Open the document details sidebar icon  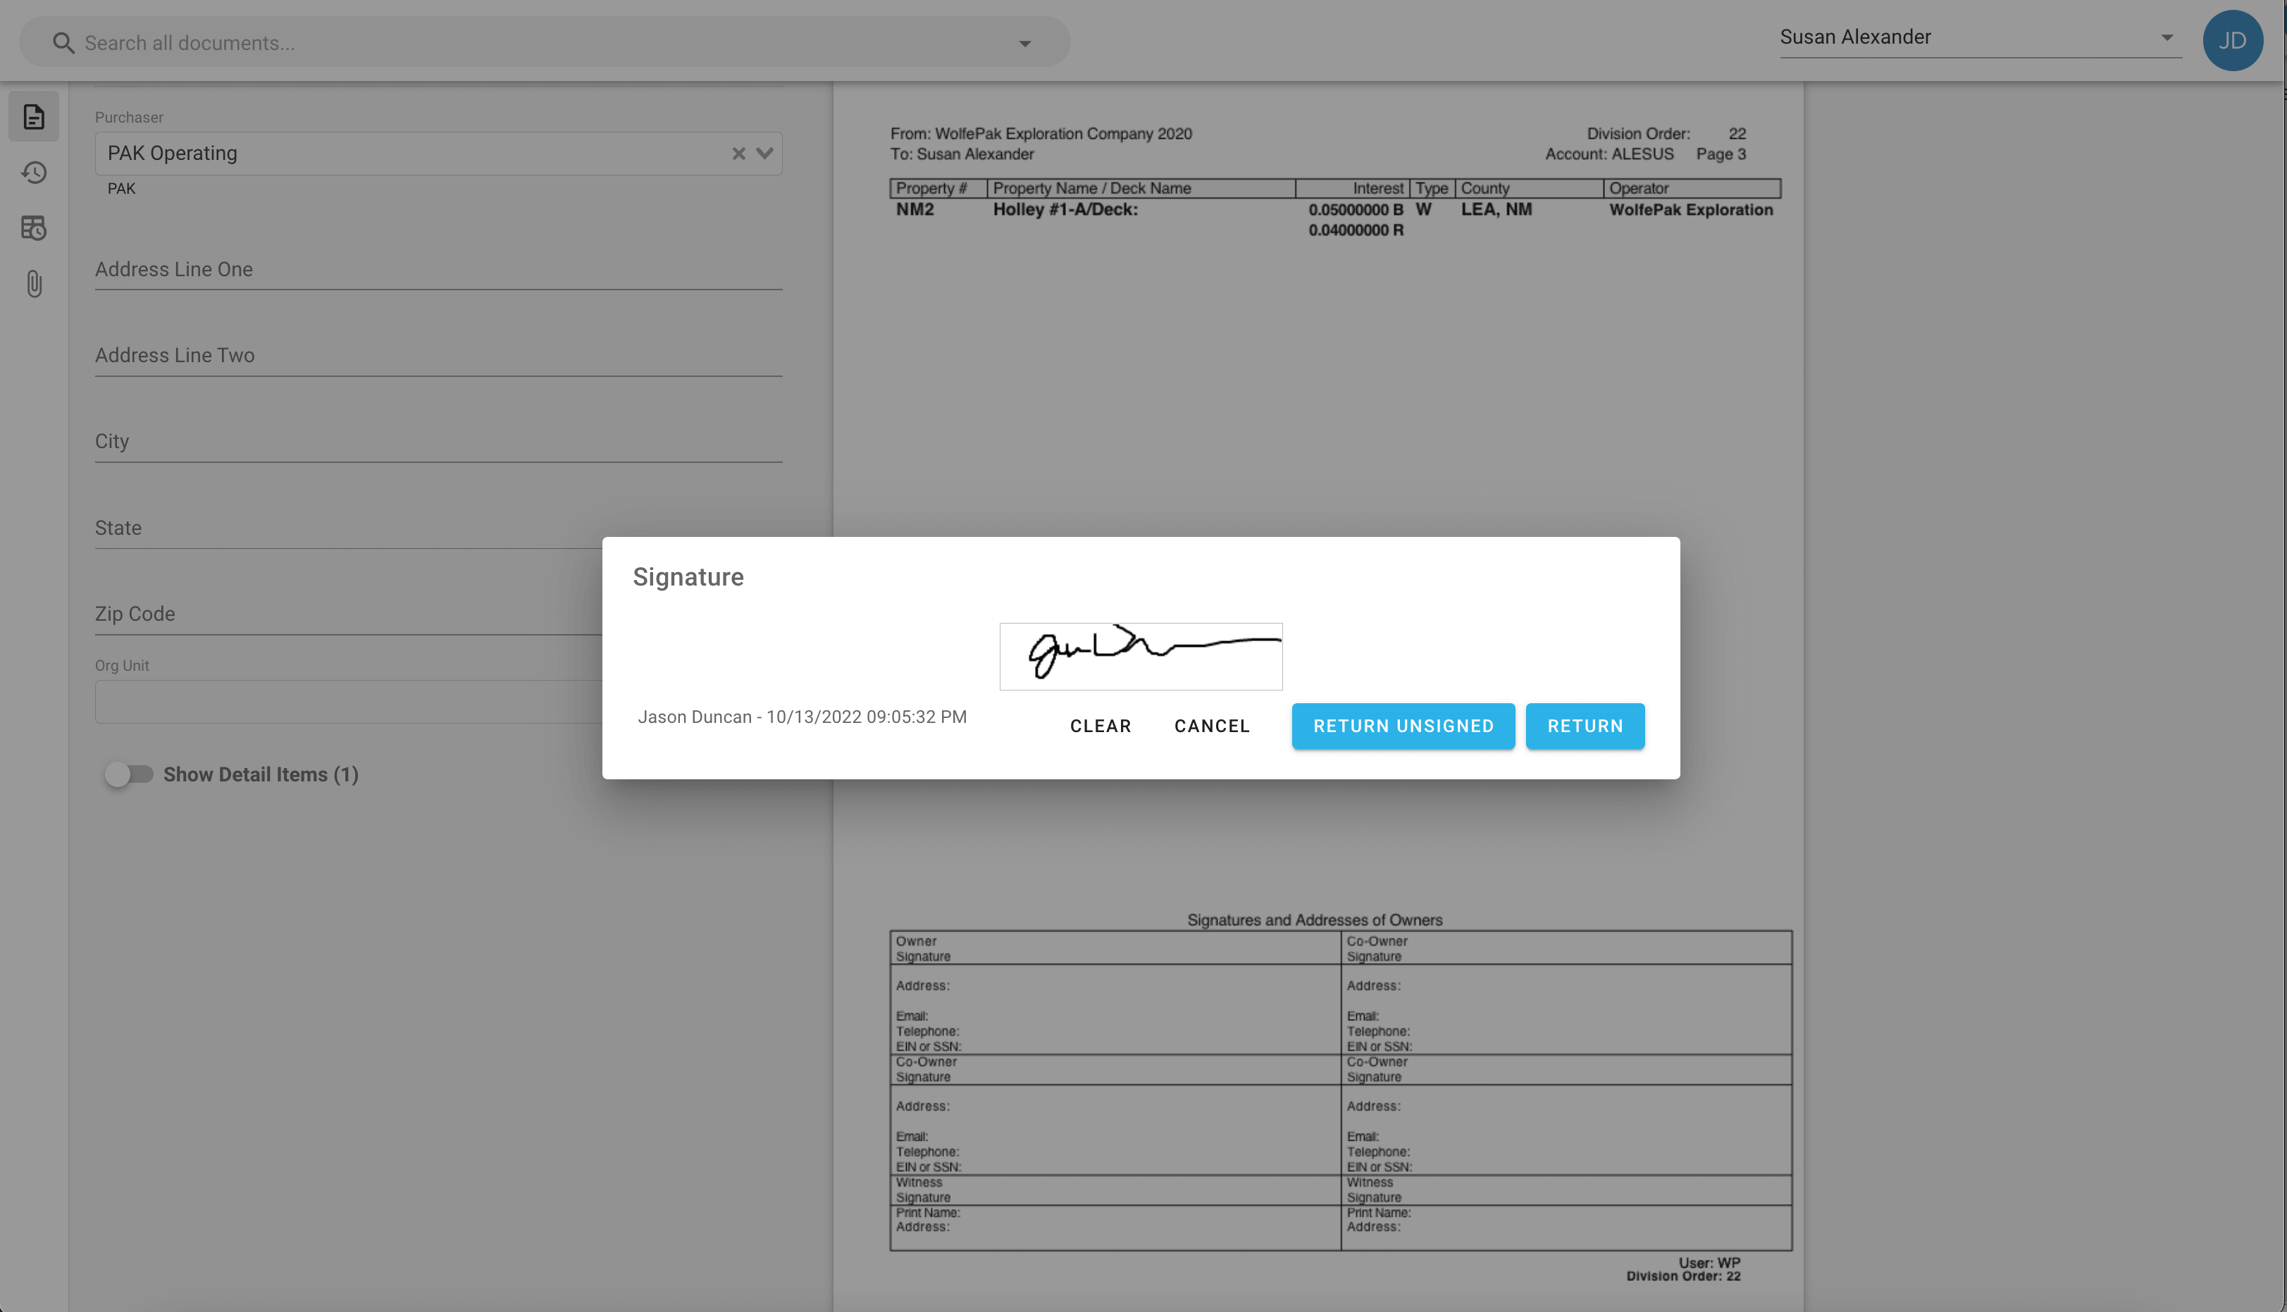coord(33,116)
